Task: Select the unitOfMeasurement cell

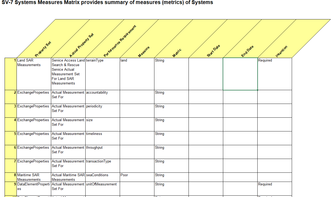Action: (x=103, y=189)
